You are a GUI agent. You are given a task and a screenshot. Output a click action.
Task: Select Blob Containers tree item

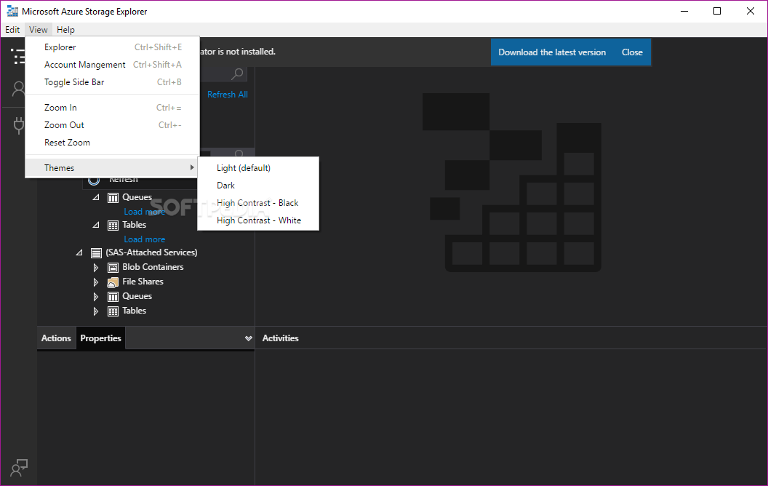[x=153, y=267]
